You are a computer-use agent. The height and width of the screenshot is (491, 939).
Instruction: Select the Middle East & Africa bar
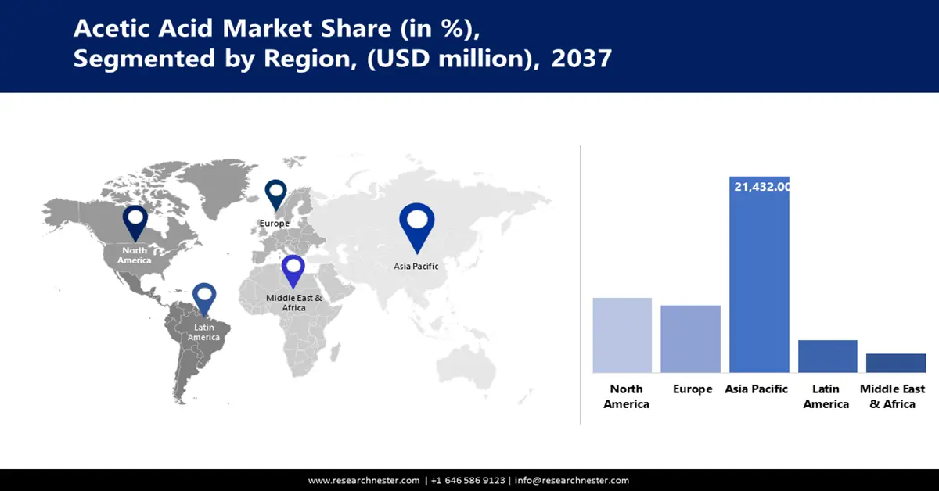tap(896, 363)
